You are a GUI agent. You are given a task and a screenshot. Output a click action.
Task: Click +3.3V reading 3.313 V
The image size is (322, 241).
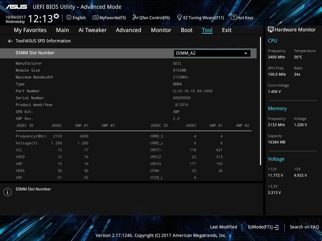[274, 193]
